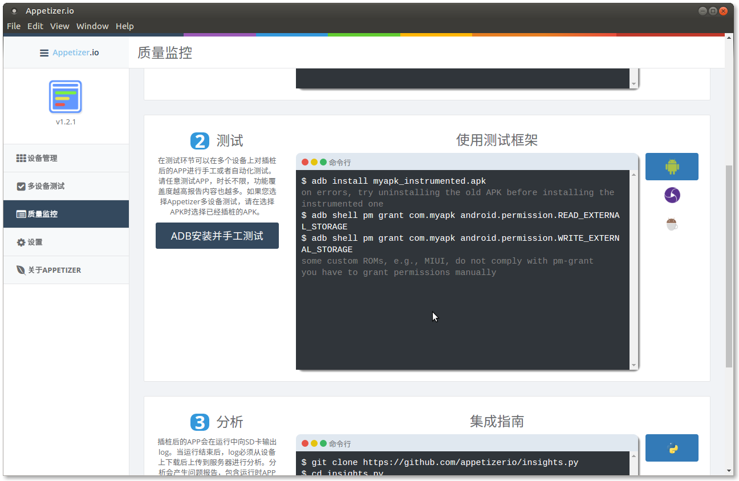Select the Espresso coffee cup icon
This screenshot has width=739, height=481.
tap(672, 224)
